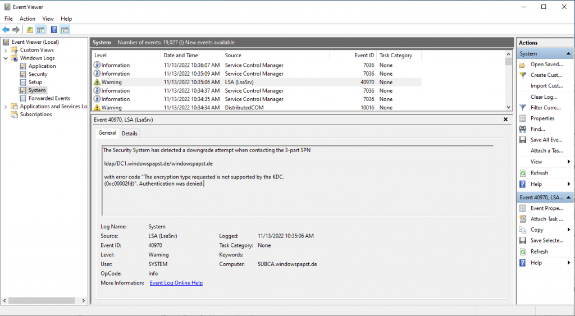Open the Copy submenu arrow
Image resolution: width=575 pixels, height=316 pixels.
(x=569, y=230)
